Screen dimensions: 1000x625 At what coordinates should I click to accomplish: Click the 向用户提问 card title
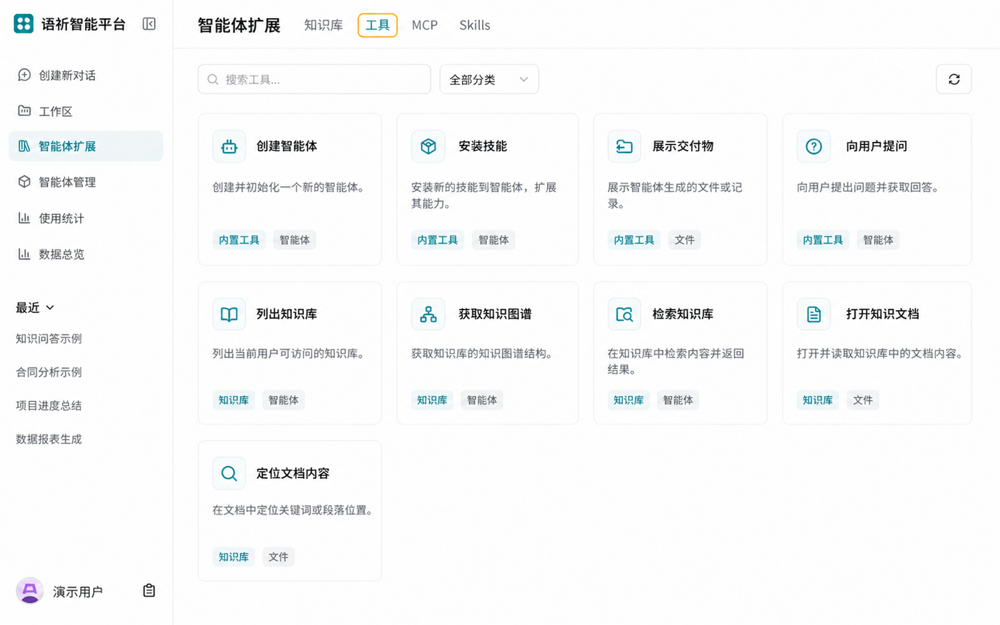click(876, 146)
